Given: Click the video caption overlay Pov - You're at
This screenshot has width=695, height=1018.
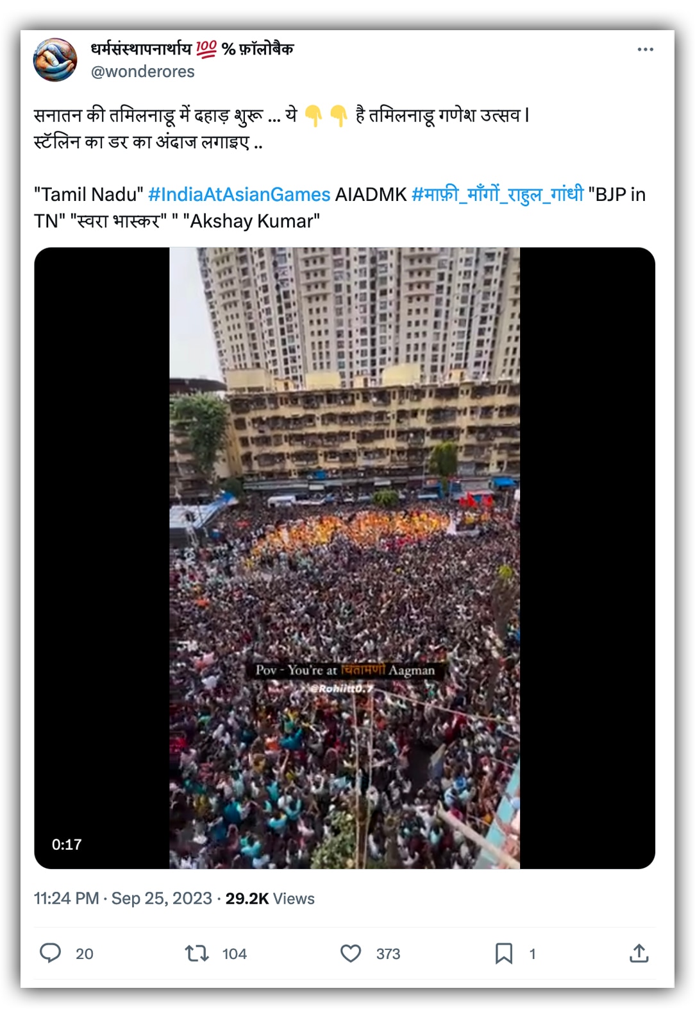Looking at the screenshot, I should [296, 670].
